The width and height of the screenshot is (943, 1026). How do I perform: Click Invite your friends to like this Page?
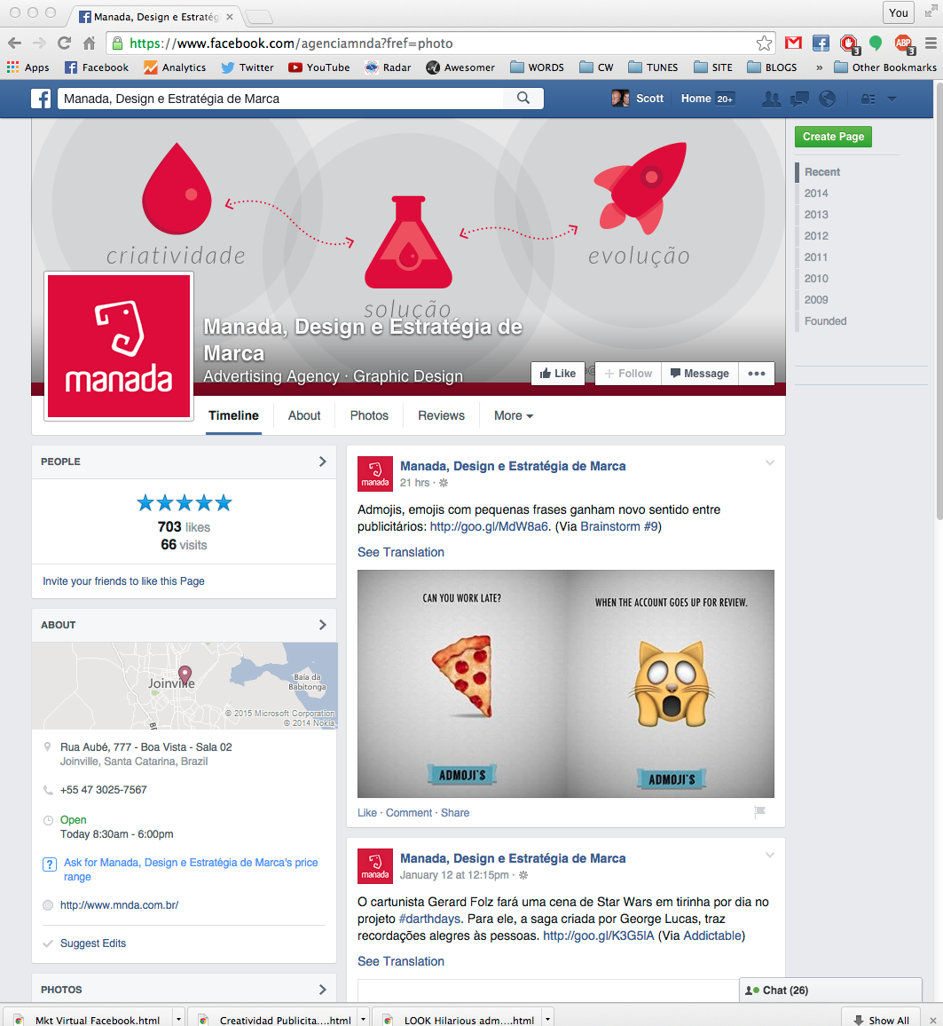click(123, 581)
